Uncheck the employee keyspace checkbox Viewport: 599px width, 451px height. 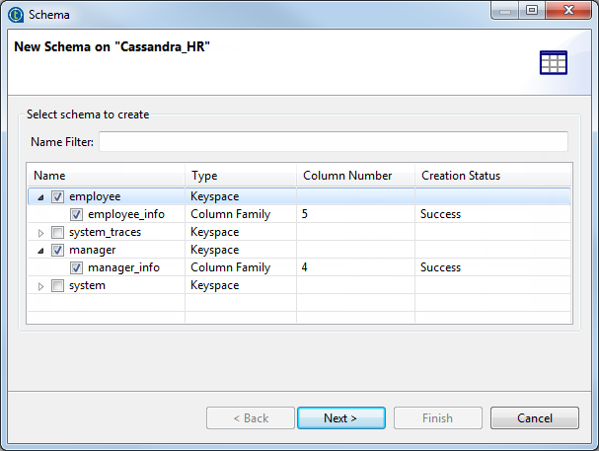pos(57,196)
